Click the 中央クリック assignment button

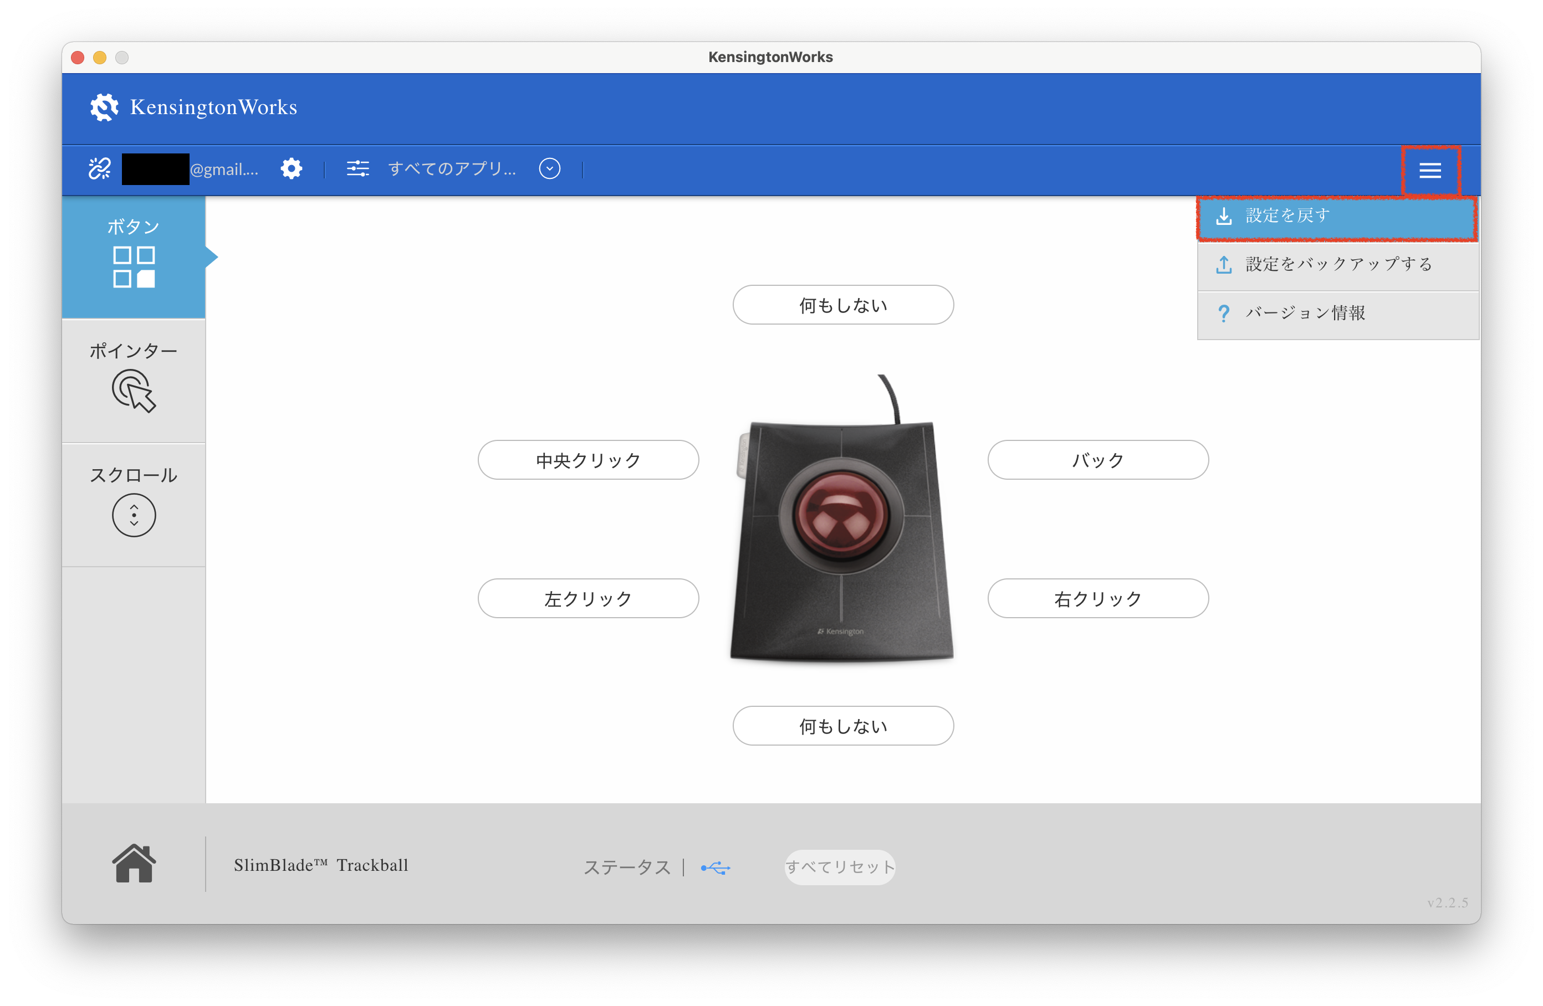point(588,460)
